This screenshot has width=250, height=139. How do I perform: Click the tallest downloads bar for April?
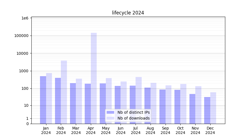[94, 78]
